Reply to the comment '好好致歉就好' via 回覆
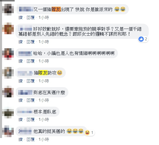 click(31, 42)
